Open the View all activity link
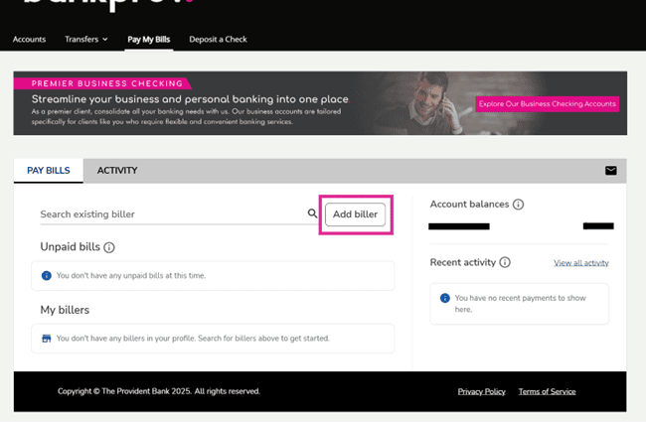The width and height of the screenshot is (646, 422). (x=580, y=263)
